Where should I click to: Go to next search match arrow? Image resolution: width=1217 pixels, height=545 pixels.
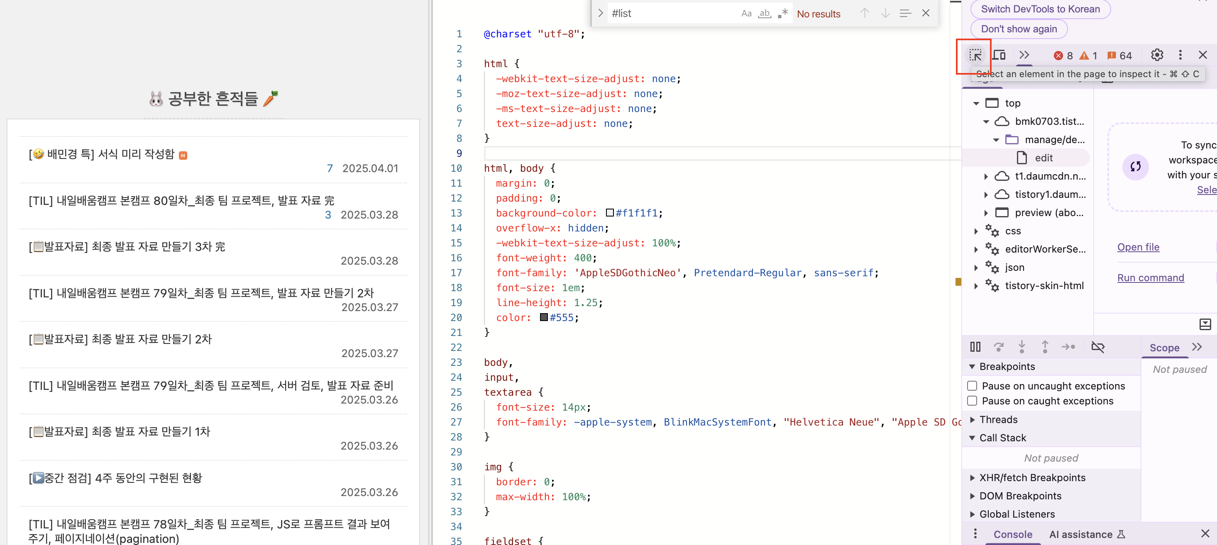[x=885, y=13]
